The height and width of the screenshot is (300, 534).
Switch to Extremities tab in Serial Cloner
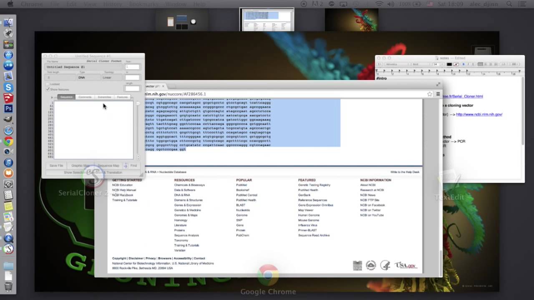104,97
